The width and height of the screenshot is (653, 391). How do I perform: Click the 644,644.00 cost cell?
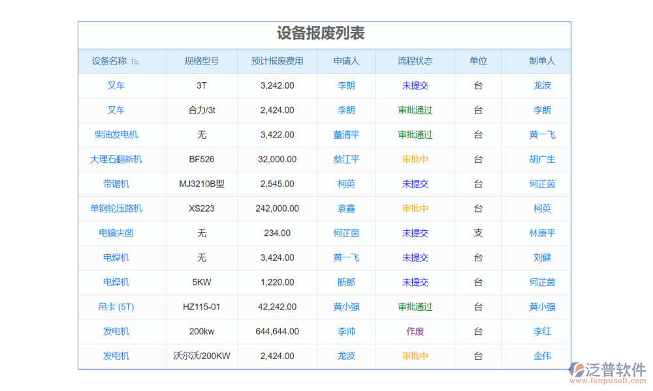click(x=277, y=331)
